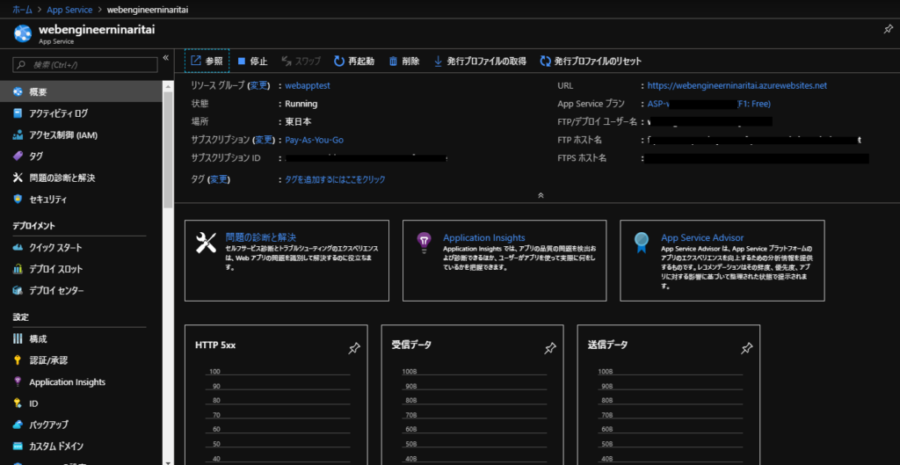Open the Application Insights card
Screen dimensions: 900x465
(504, 260)
